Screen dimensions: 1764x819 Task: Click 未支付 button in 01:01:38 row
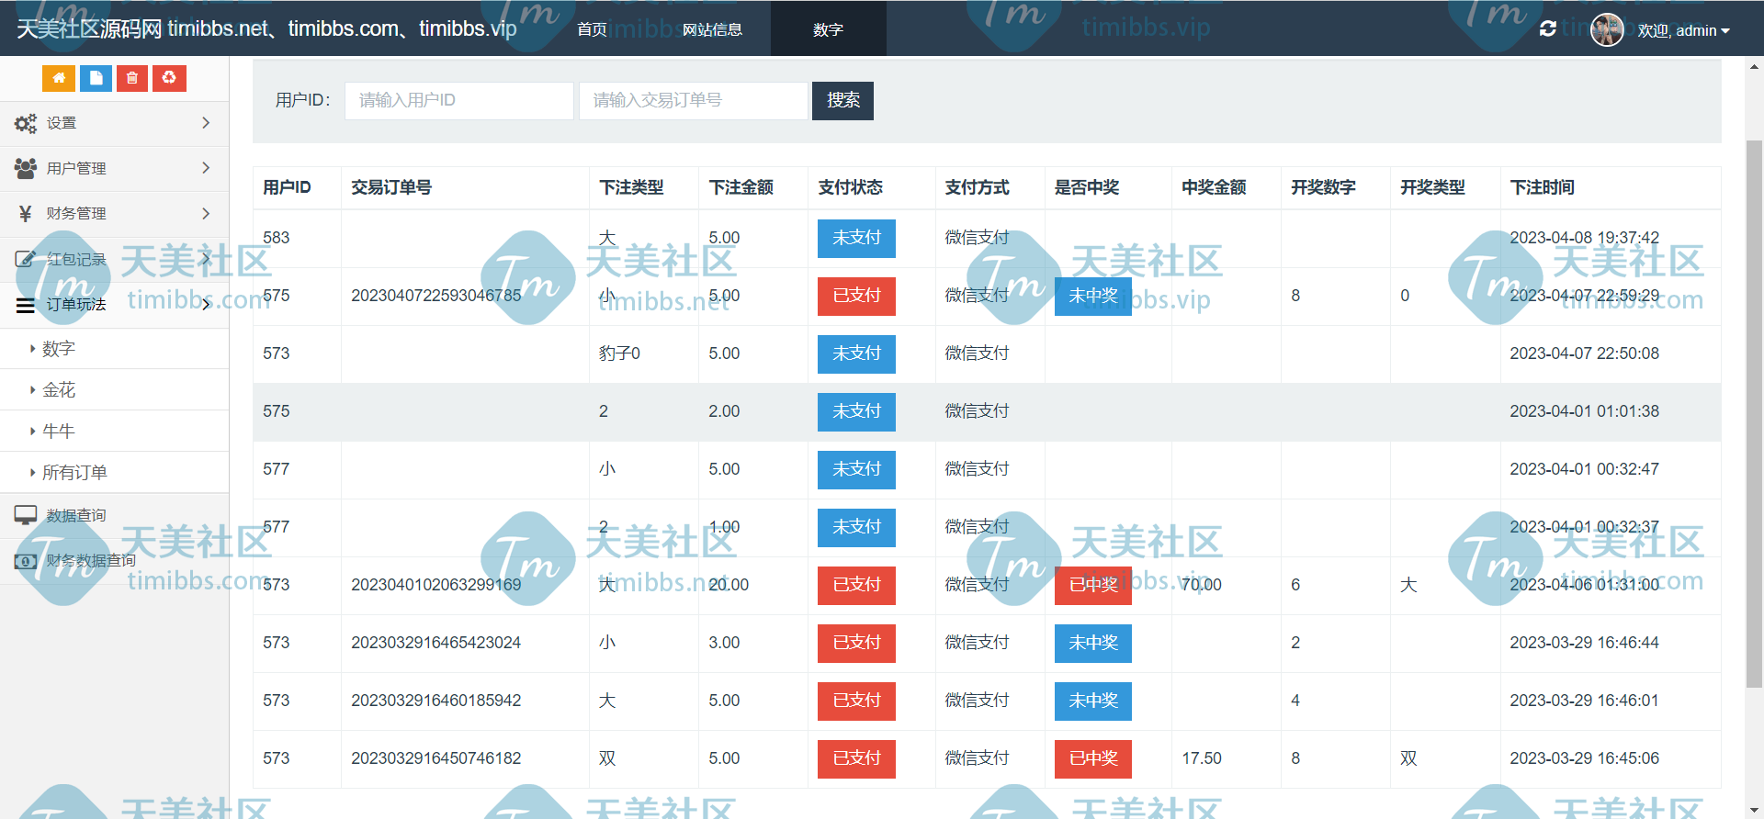coord(856,412)
